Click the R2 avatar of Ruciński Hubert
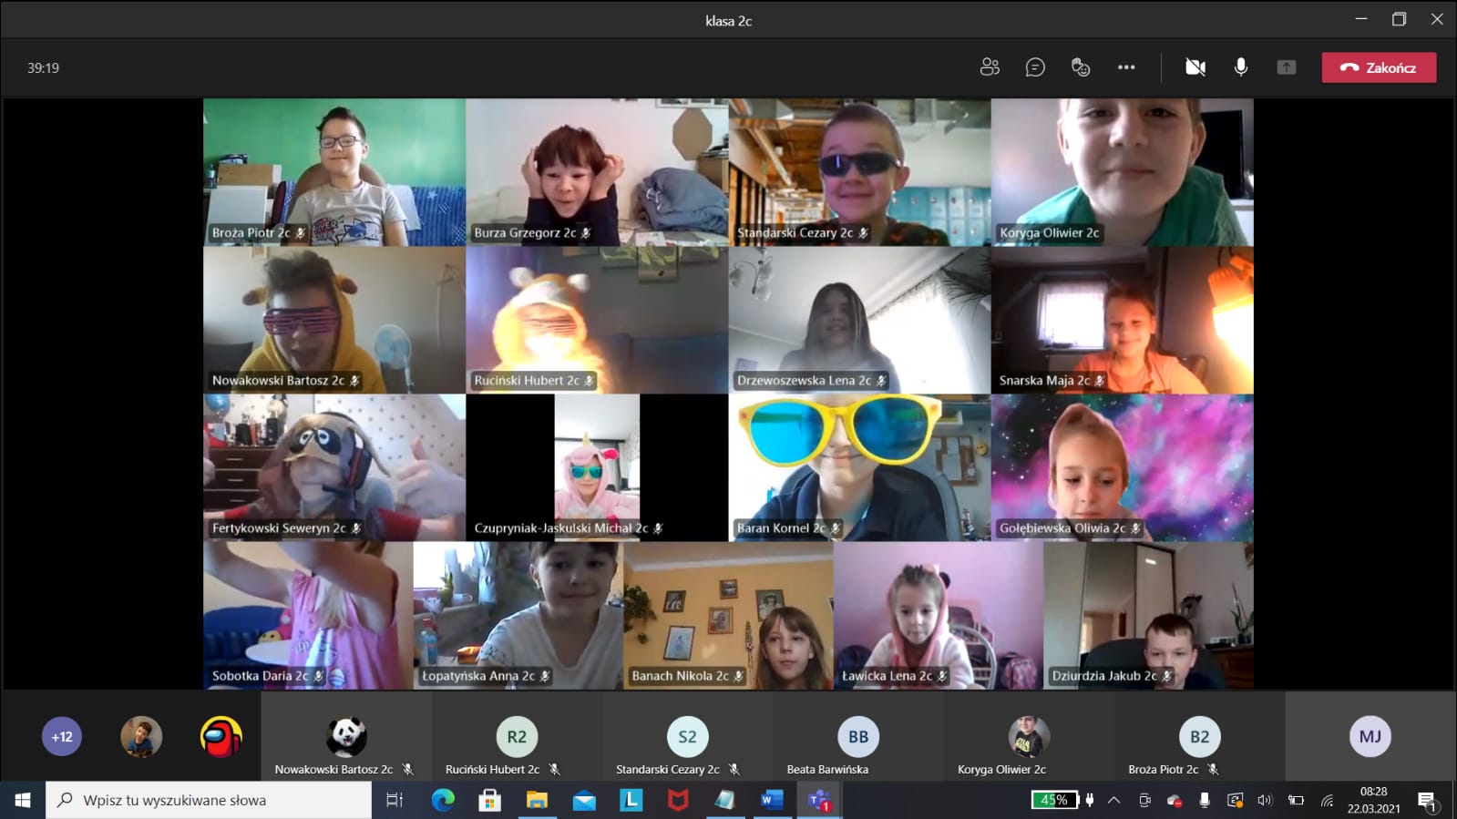Screen dimensions: 1457x819 click(517, 736)
